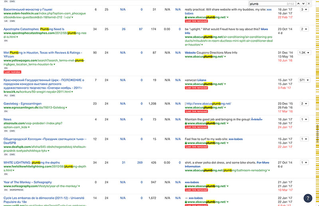Open the '1.3K' links dropdown for yellowpages row
Screen dimensions: 319x206
(x=304, y=52)
